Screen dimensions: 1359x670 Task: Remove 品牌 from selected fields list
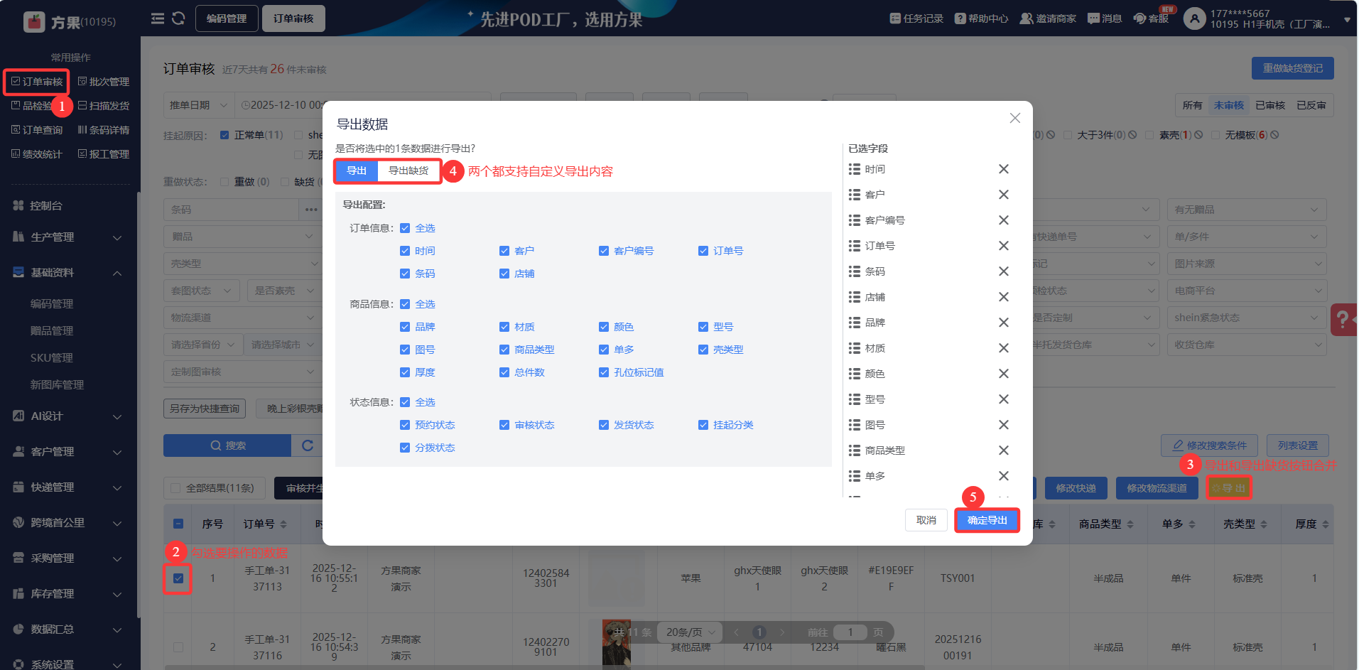point(1004,323)
